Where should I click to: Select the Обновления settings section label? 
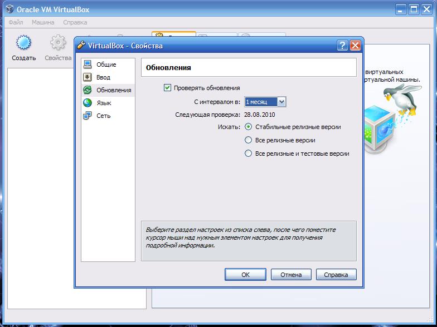pyautogui.click(x=114, y=90)
